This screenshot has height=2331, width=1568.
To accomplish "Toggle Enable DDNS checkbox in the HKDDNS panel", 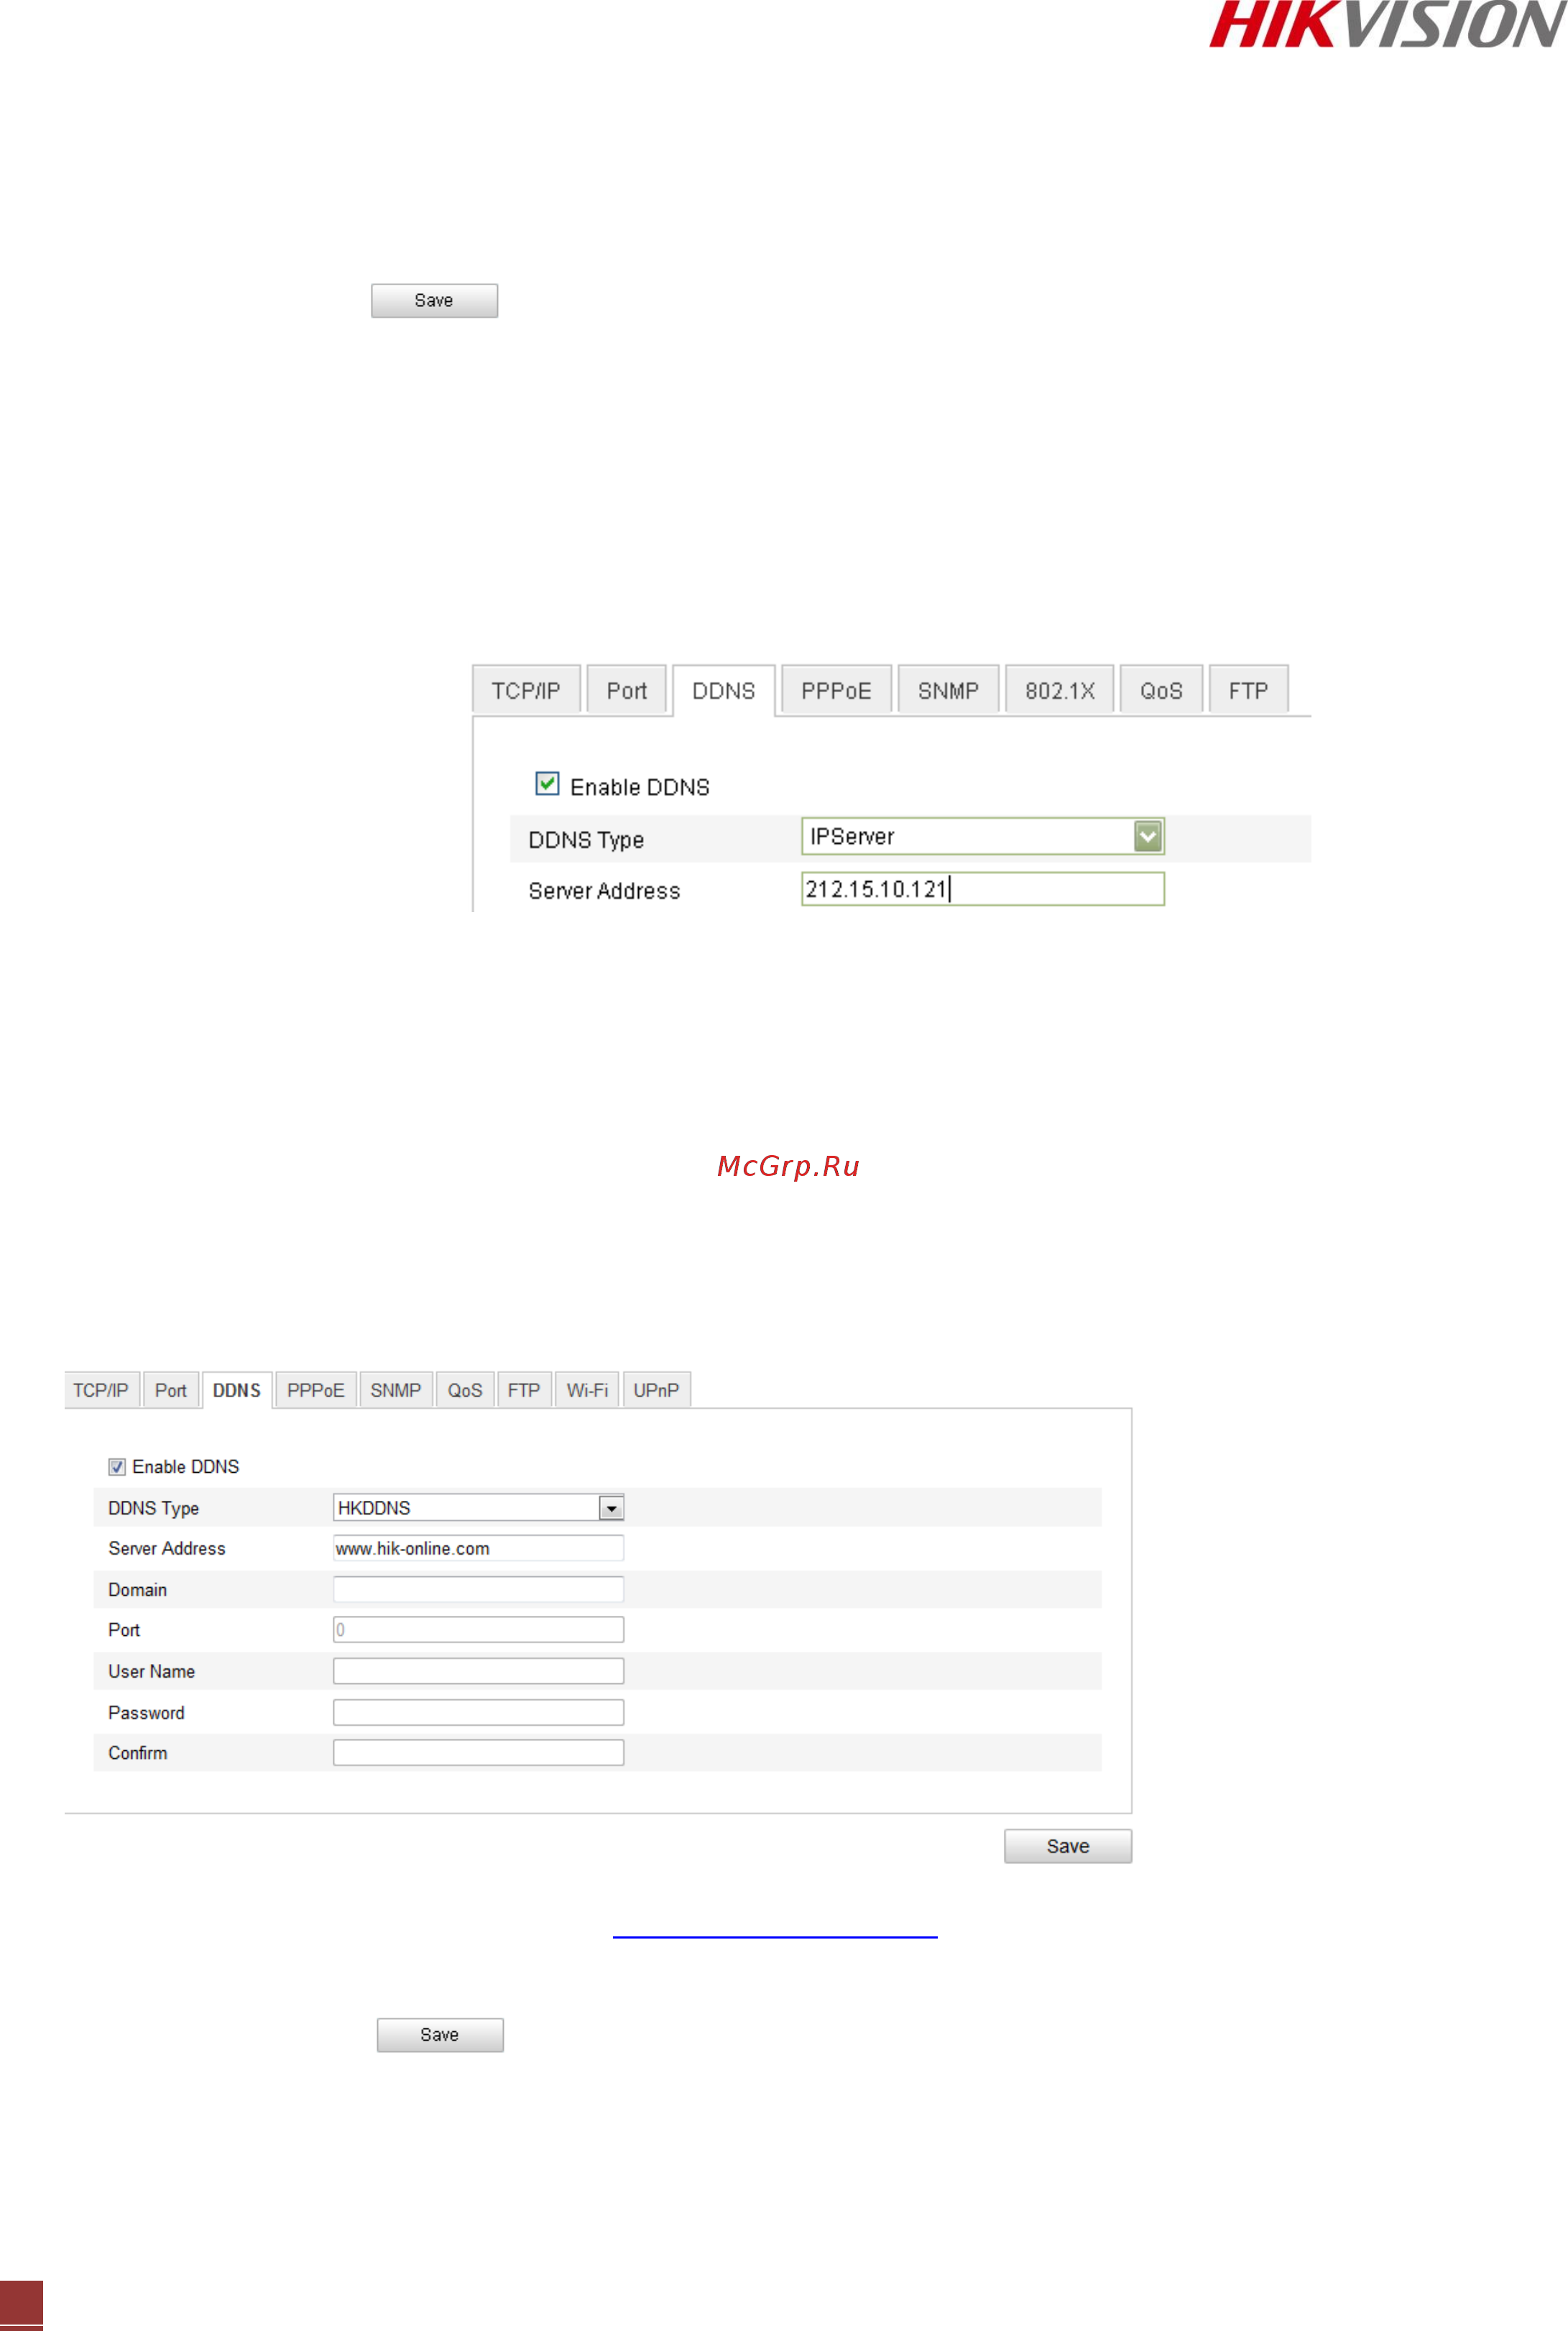I will pos(117,1467).
